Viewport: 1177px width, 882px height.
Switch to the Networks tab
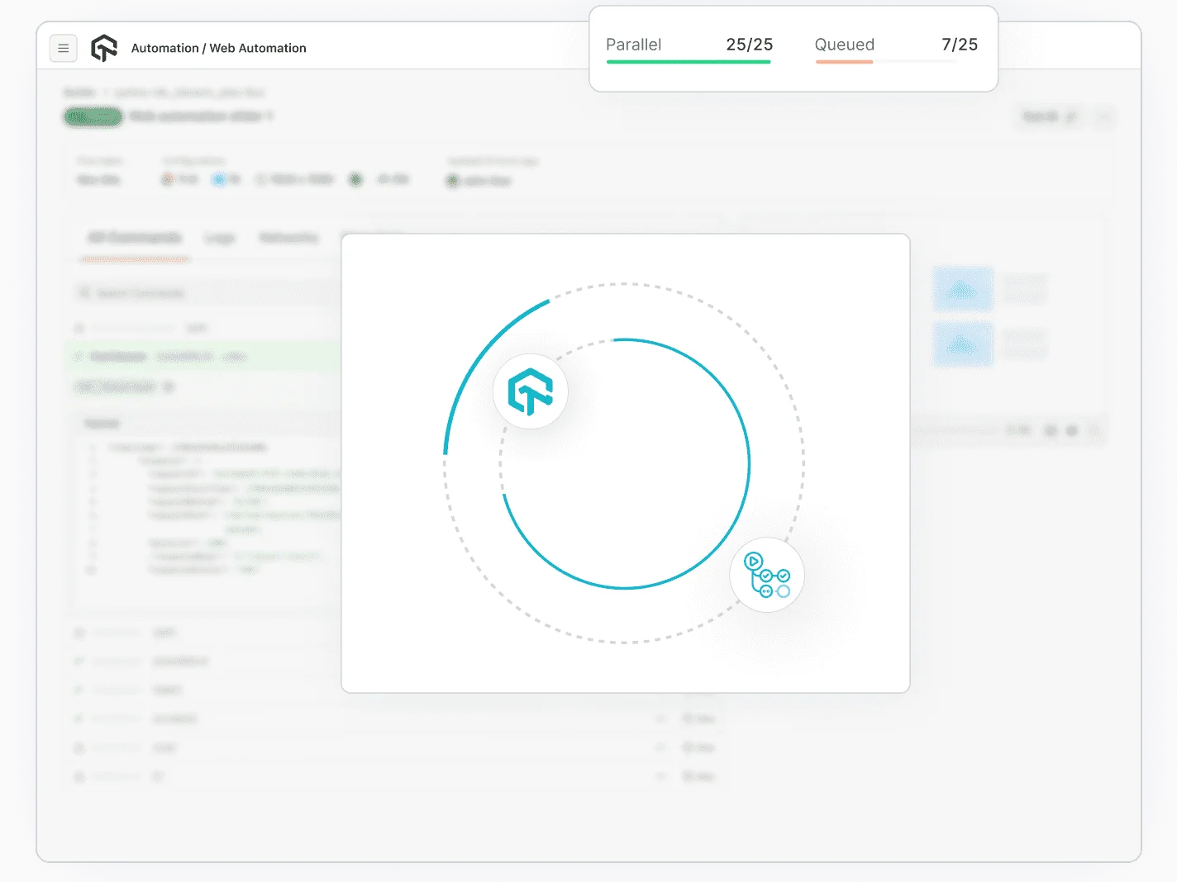288,238
